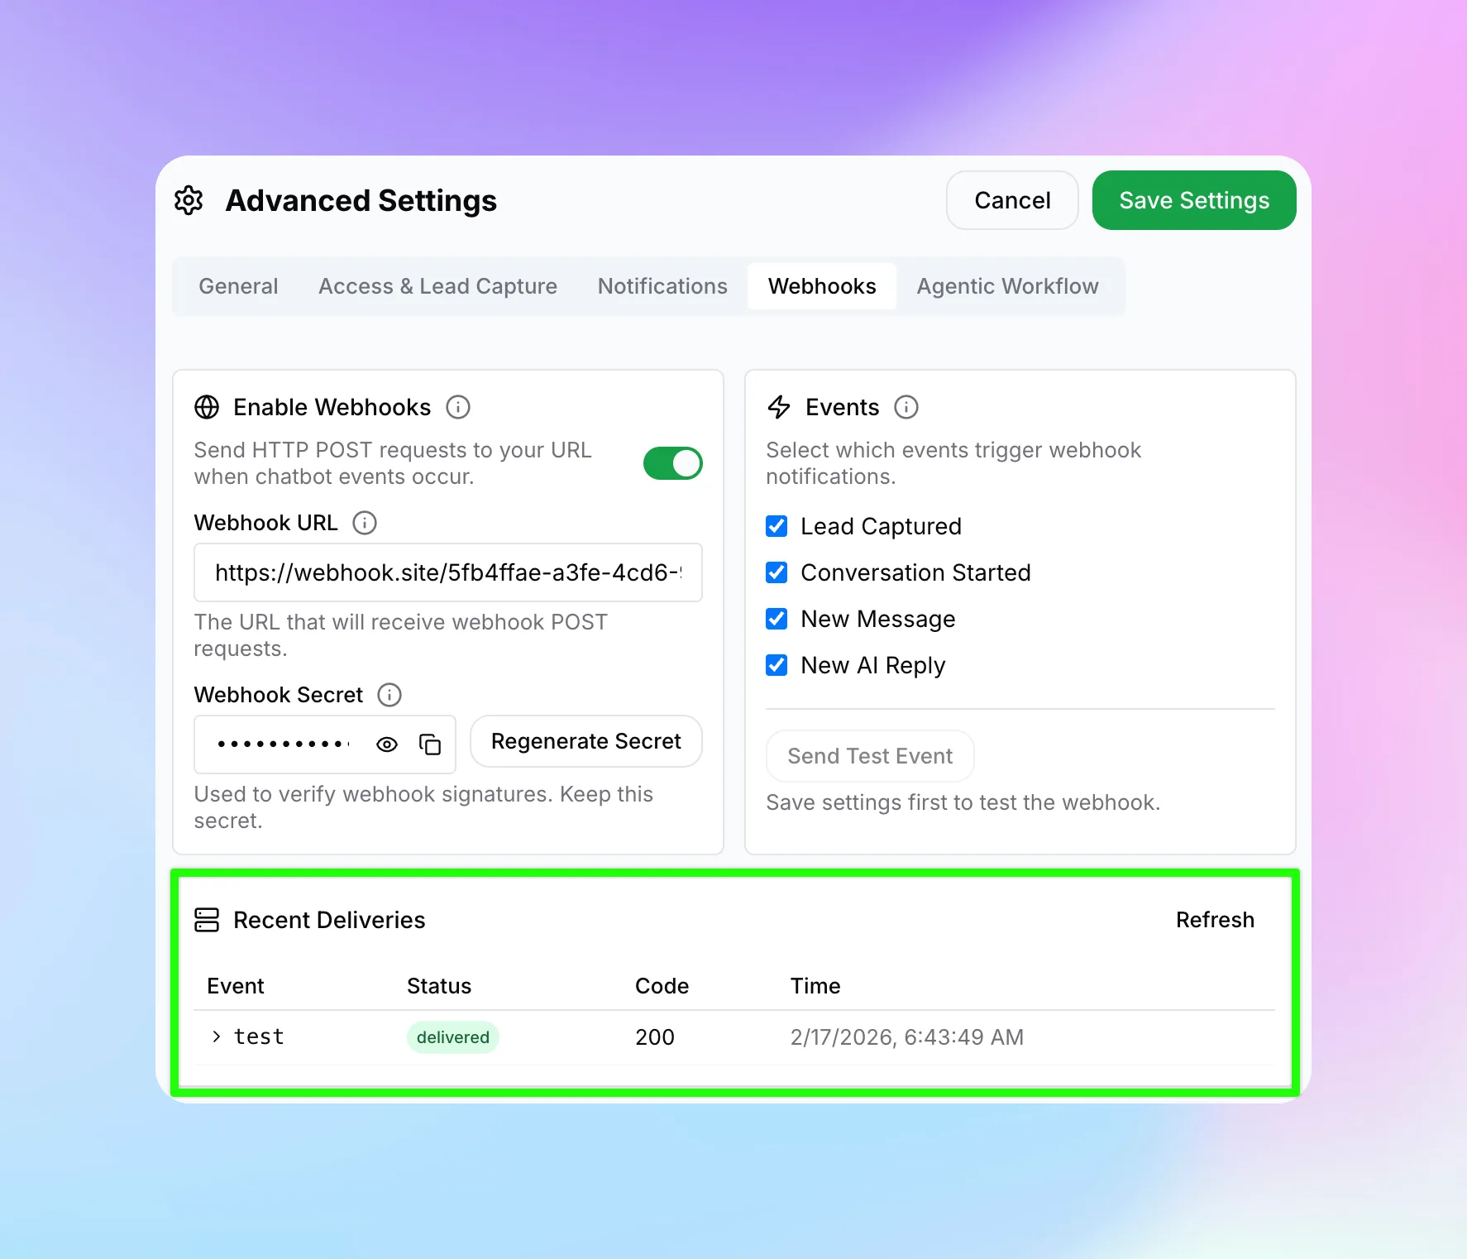
Task: Click the gear icon beside Advanced Settings
Action: pos(189,200)
